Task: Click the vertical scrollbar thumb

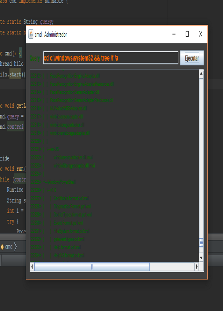Action: [201, 242]
